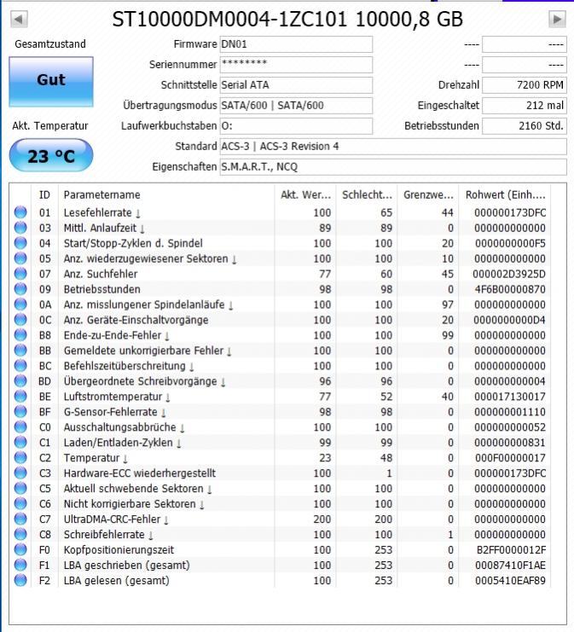The width and height of the screenshot is (574, 632).
Task: Click the status orb for LBA gelesen (gesamt)
Action: pos(20,580)
